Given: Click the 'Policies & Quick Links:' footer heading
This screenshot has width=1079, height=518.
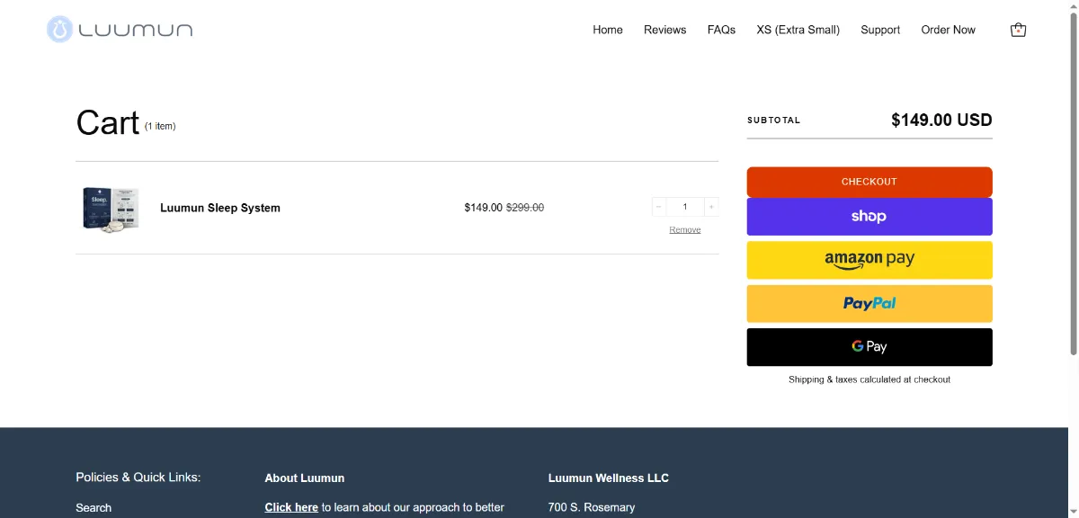Looking at the screenshot, I should 138,478.
